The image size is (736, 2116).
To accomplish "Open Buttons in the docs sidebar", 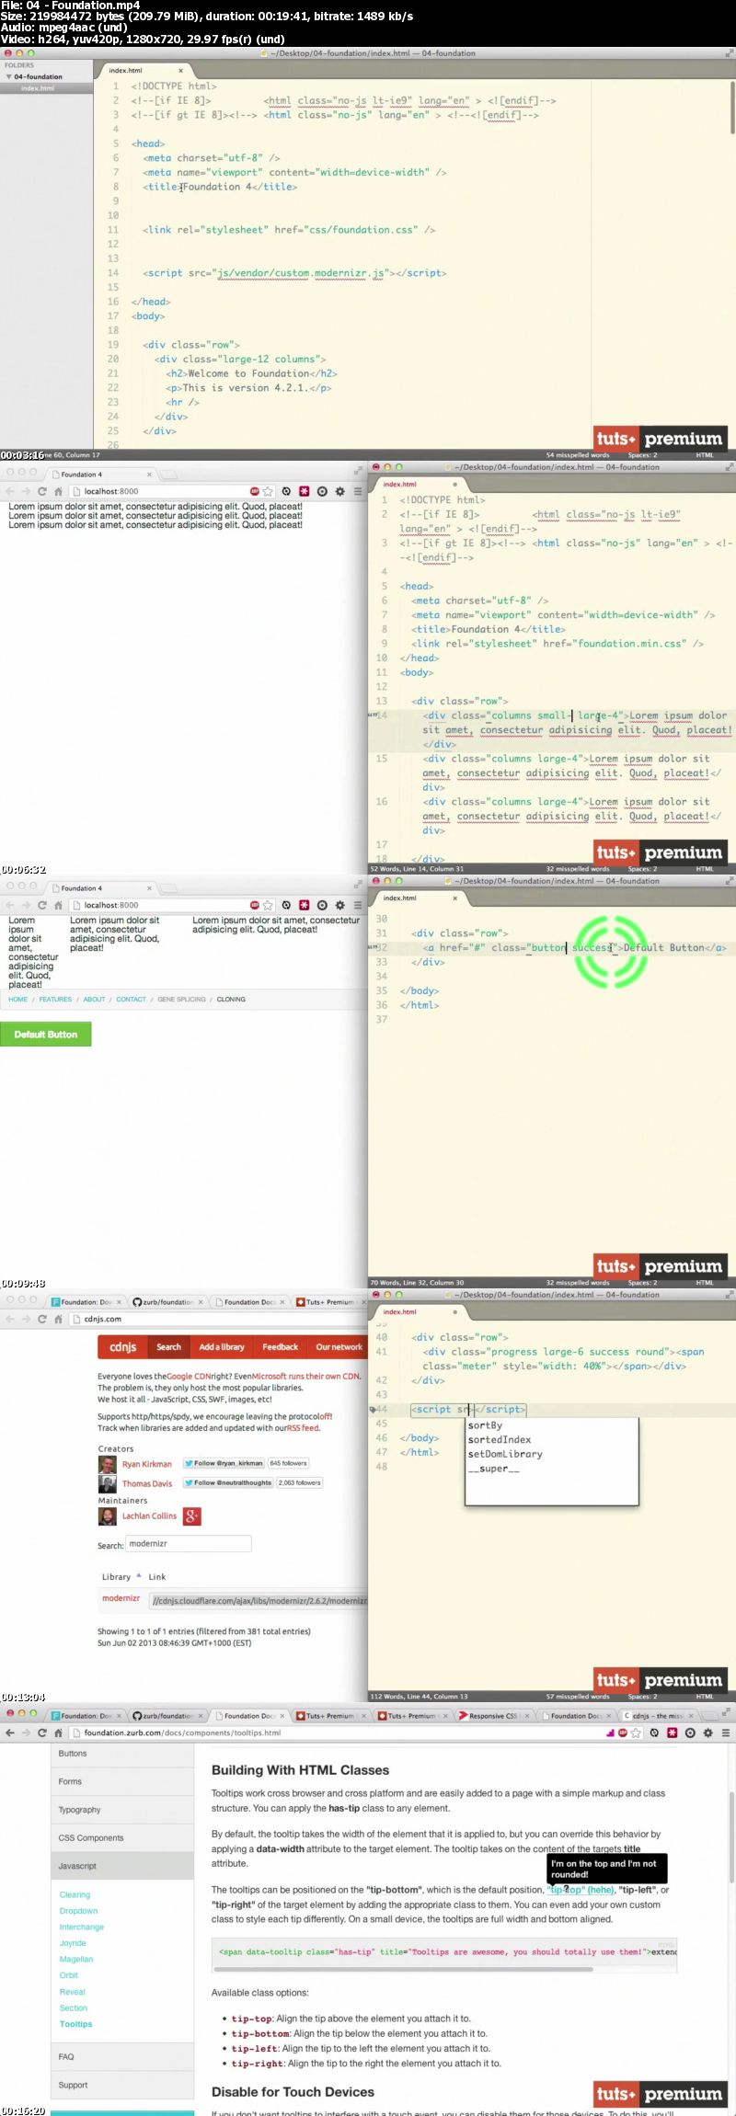I will (x=122, y=1754).
